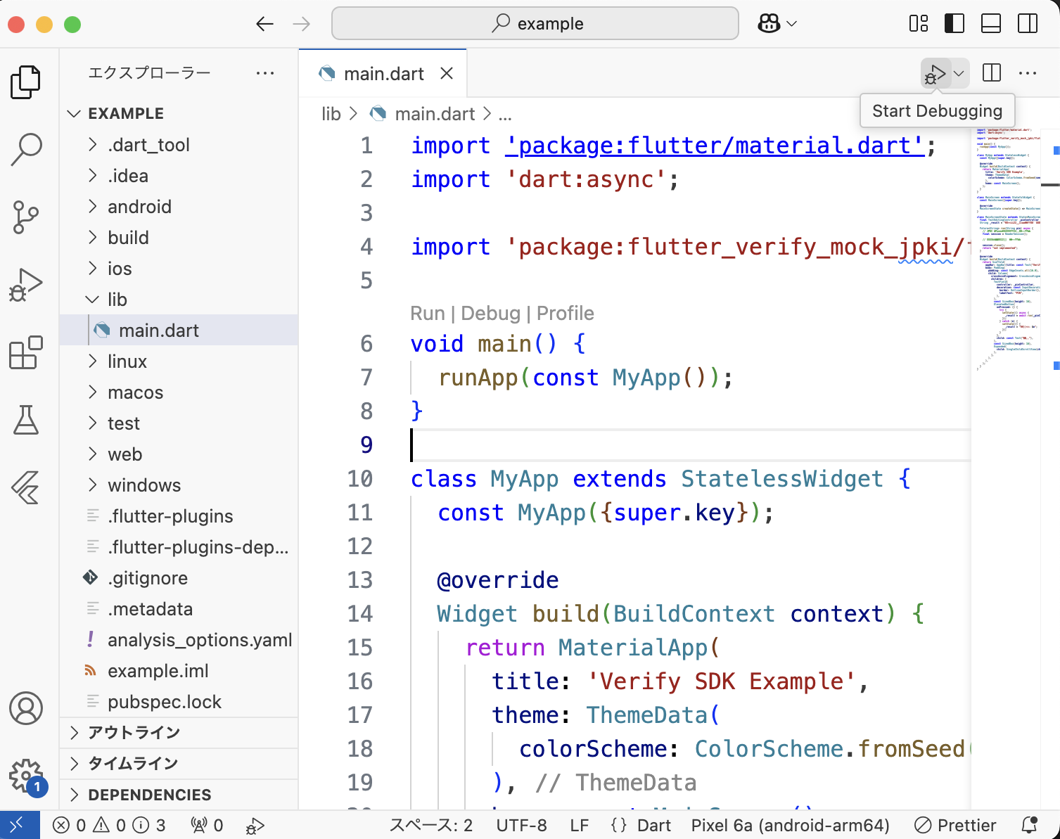1060x839 pixels.
Task: Split the editor to the right
Action: 992,73
